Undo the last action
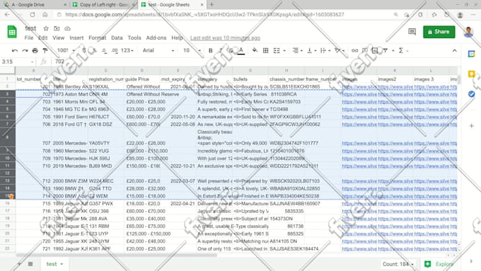The width and height of the screenshot is (481, 271). (15, 51)
